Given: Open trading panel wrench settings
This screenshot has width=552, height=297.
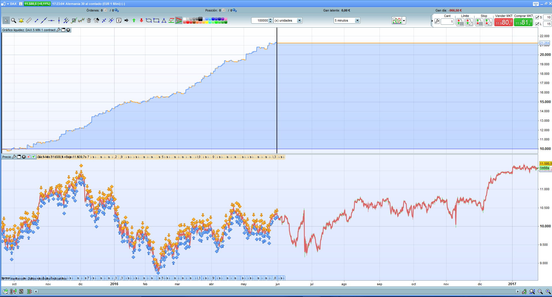Looking at the screenshot, I should (x=437, y=22).
